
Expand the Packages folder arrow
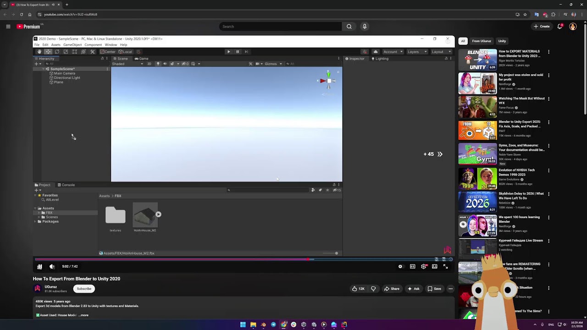coord(35,221)
